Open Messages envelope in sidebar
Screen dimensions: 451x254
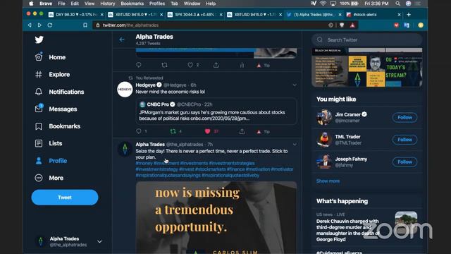56,109
